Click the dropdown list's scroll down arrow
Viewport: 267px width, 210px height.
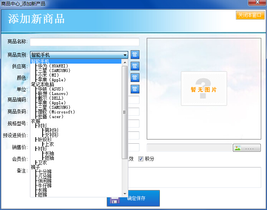pos(125,194)
